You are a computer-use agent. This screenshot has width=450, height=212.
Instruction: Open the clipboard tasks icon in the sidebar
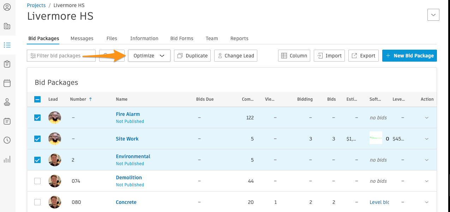coord(7,64)
